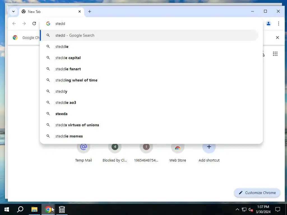Open File Explorer from taskbar
The height and width of the screenshot is (215, 287).
coord(34,209)
